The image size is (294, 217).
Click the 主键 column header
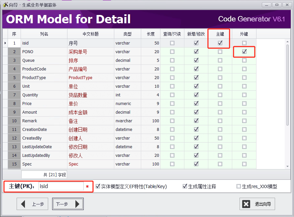(220, 34)
